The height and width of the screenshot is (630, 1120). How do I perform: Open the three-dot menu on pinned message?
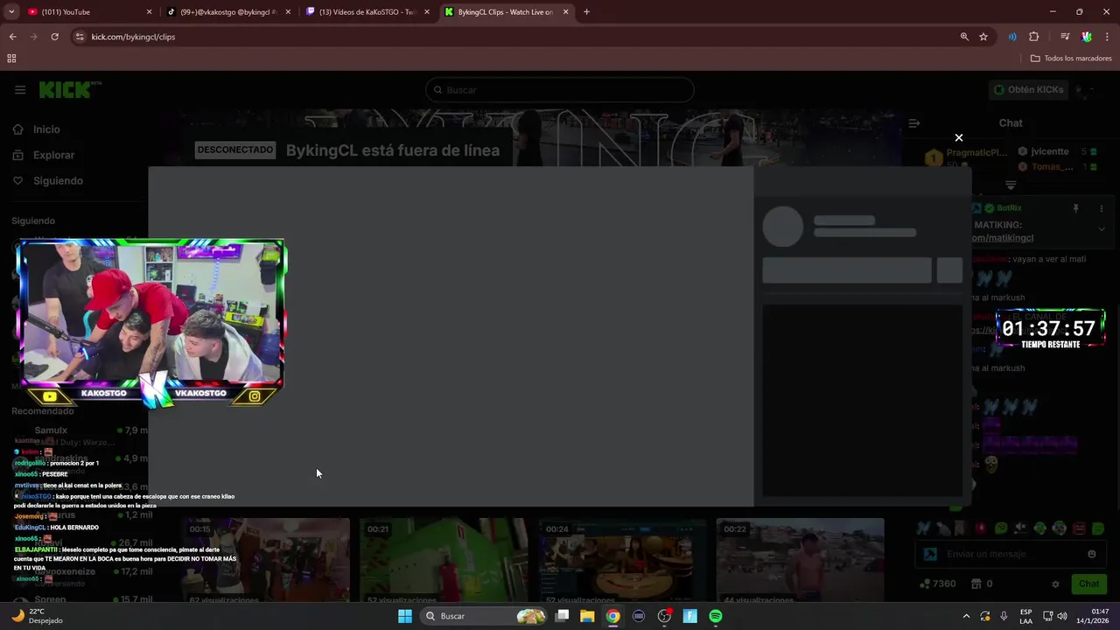pos(1102,208)
